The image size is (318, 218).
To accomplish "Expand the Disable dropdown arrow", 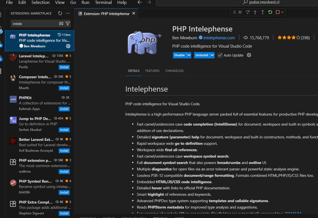I will (189, 55).
